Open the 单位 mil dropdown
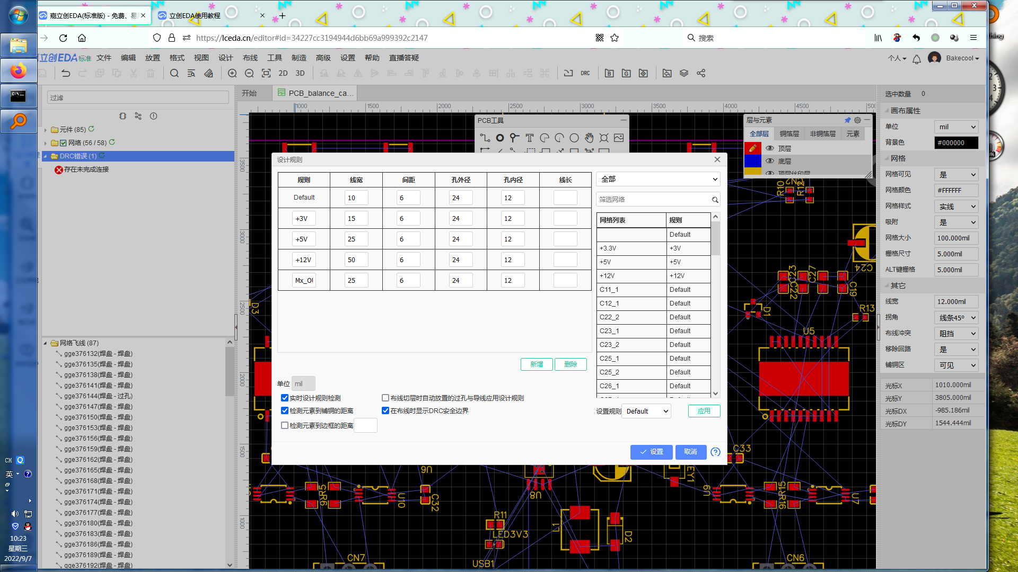This screenshot has height=572, width=1018. point(956,127)
